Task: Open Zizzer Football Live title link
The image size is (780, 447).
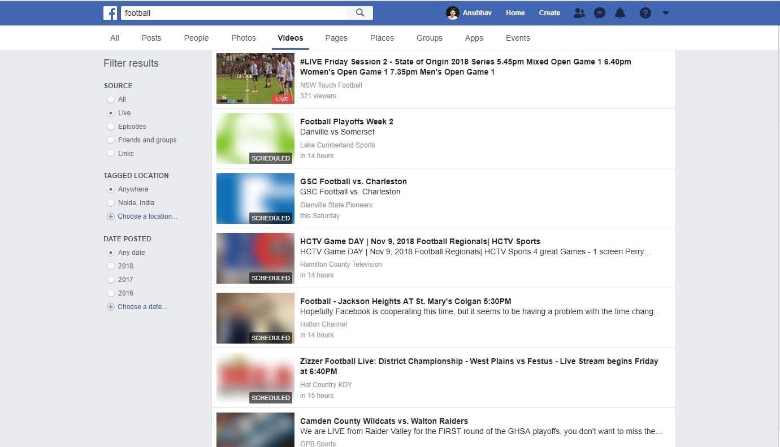Action: tap(479, 366)
